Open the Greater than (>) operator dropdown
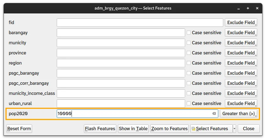 coord(238,113)
